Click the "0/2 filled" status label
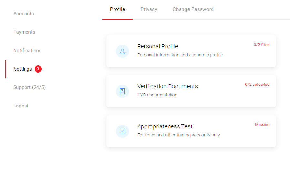The width and height of the screenshot is (290, 181). pyautogui.click(x=262, y=45)
